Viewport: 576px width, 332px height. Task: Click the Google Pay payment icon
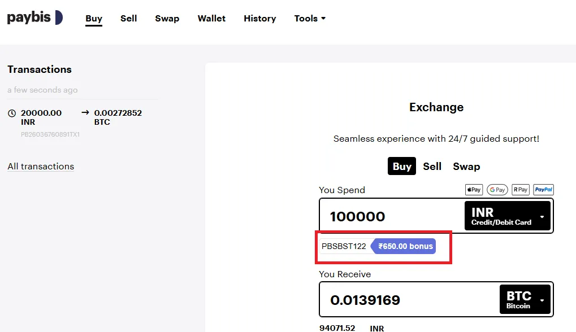(x=497, y=190)
